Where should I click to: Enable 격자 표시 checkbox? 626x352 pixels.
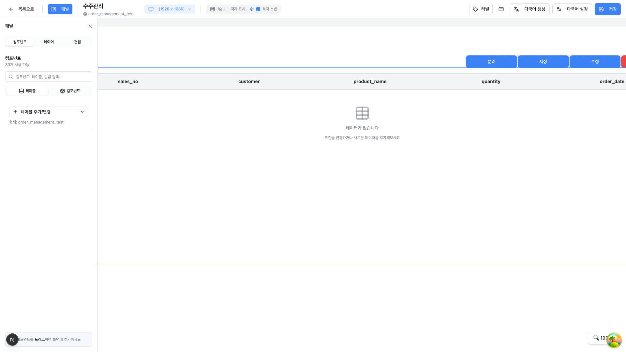click(227, 9)
